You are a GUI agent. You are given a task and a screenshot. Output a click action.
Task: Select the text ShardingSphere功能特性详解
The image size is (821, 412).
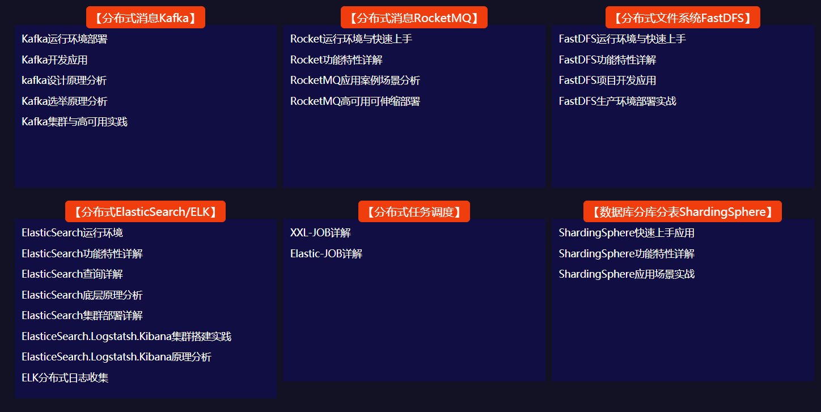(627, 254)
